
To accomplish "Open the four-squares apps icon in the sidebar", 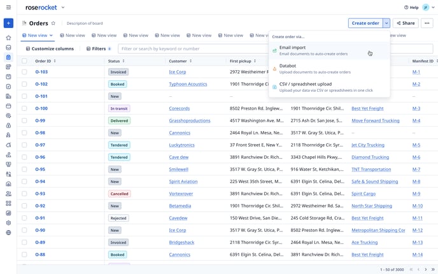I will coord(8,203).
